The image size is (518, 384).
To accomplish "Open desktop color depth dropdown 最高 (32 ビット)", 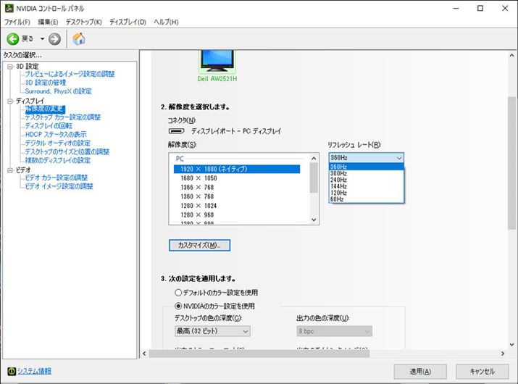I will [x=212, y=331].
